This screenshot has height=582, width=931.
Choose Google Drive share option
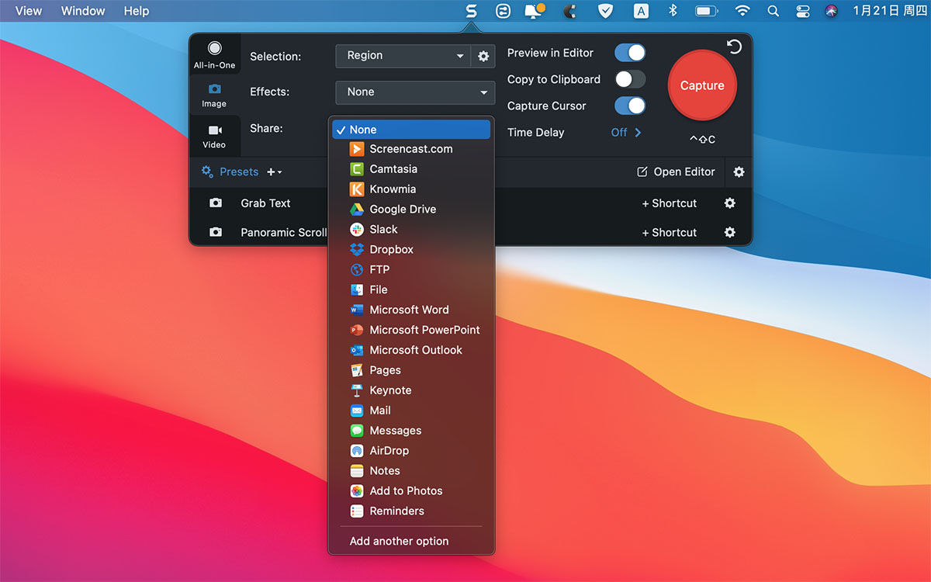[411, 210]
